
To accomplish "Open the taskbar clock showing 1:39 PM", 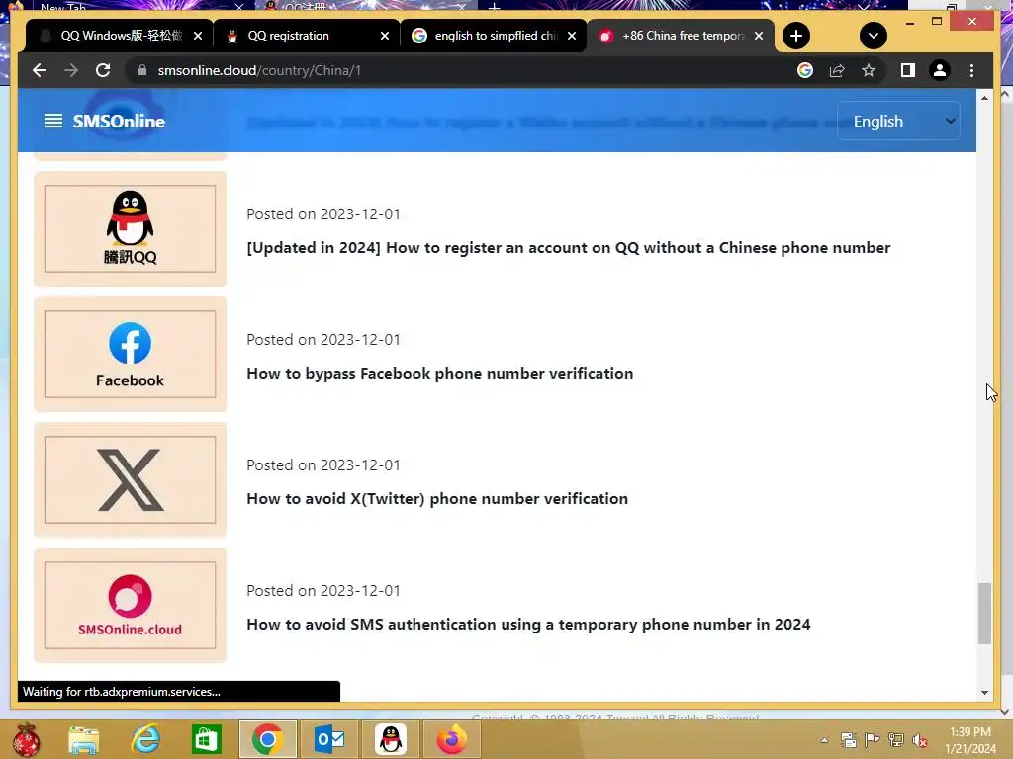I will [x=970, y=740].
